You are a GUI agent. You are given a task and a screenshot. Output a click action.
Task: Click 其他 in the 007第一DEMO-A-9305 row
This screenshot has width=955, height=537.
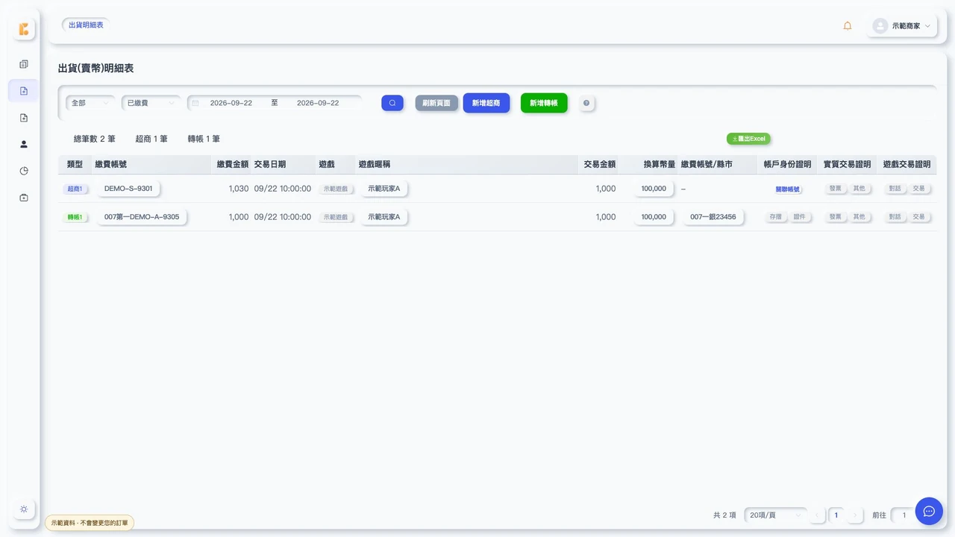pos(859,217)
